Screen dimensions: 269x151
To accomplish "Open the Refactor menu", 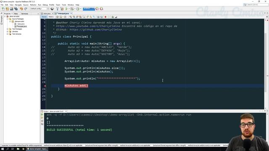I will pyautogui.click(x=33, y=5).
